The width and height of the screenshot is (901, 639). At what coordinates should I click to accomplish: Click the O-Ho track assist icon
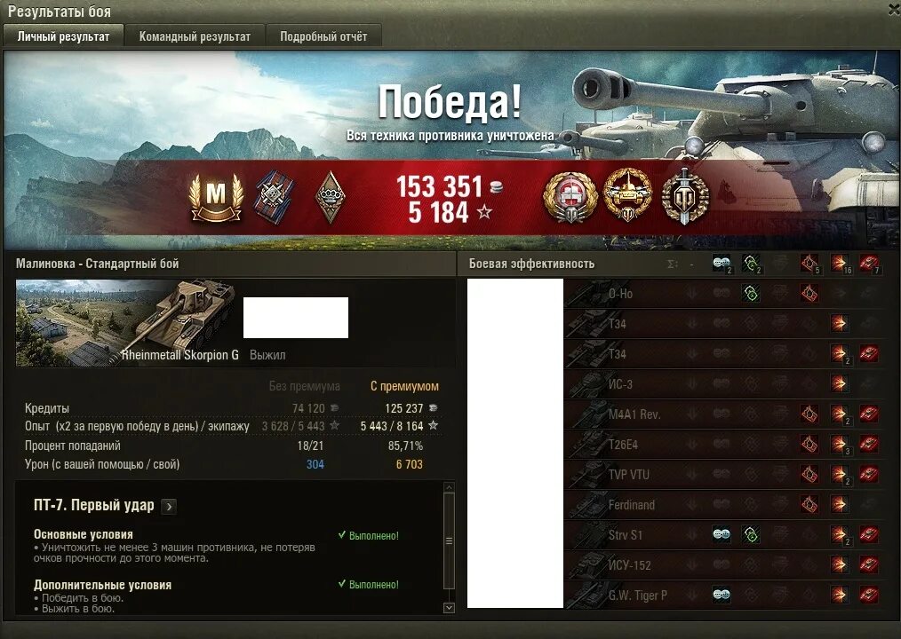click(x=751, y=294)
